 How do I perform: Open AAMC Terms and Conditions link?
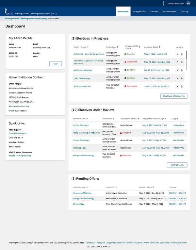tap(156, 243)
